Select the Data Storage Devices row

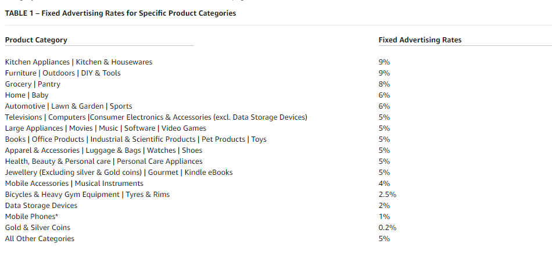[x=41, y=206]
